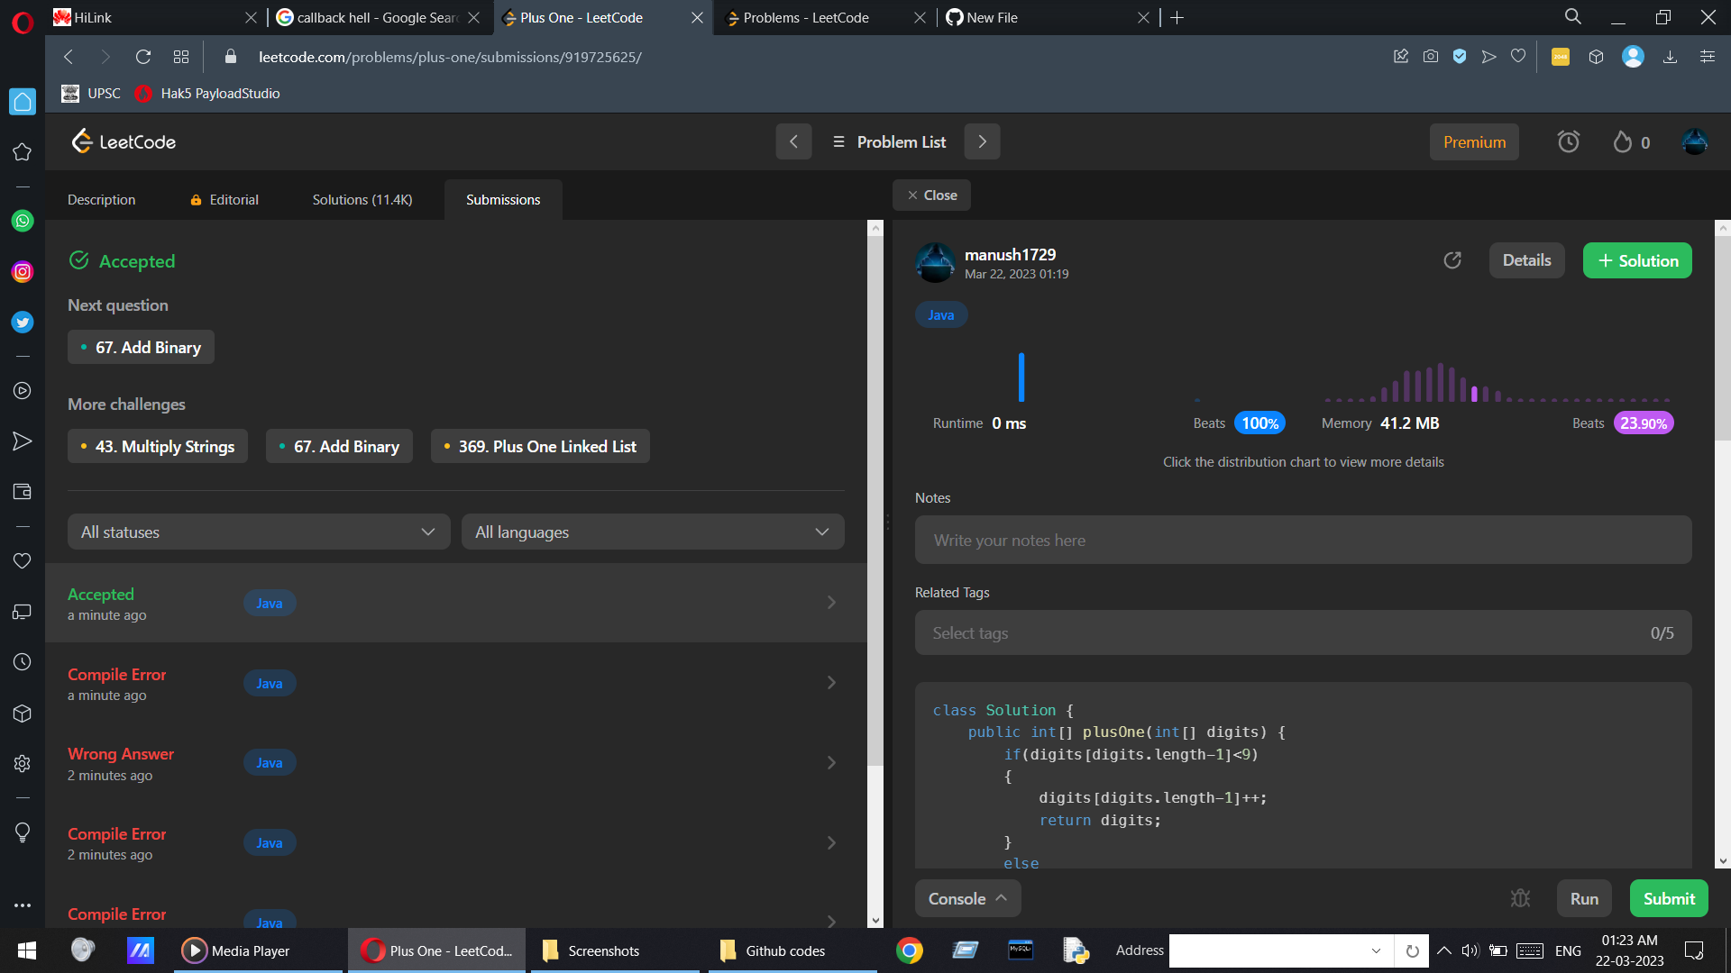Open the 67. Add Binary next question
The image size is (1731, 973).
(x=141, y=347)
